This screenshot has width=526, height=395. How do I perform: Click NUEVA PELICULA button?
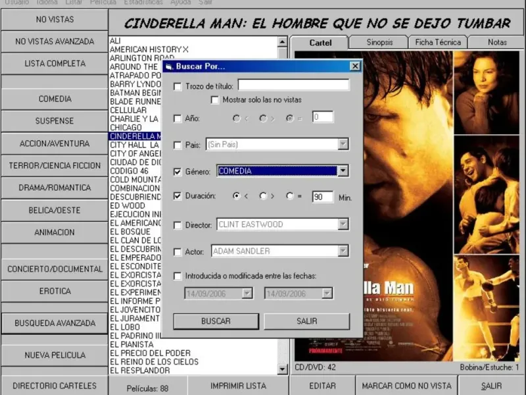click(55, 355)
